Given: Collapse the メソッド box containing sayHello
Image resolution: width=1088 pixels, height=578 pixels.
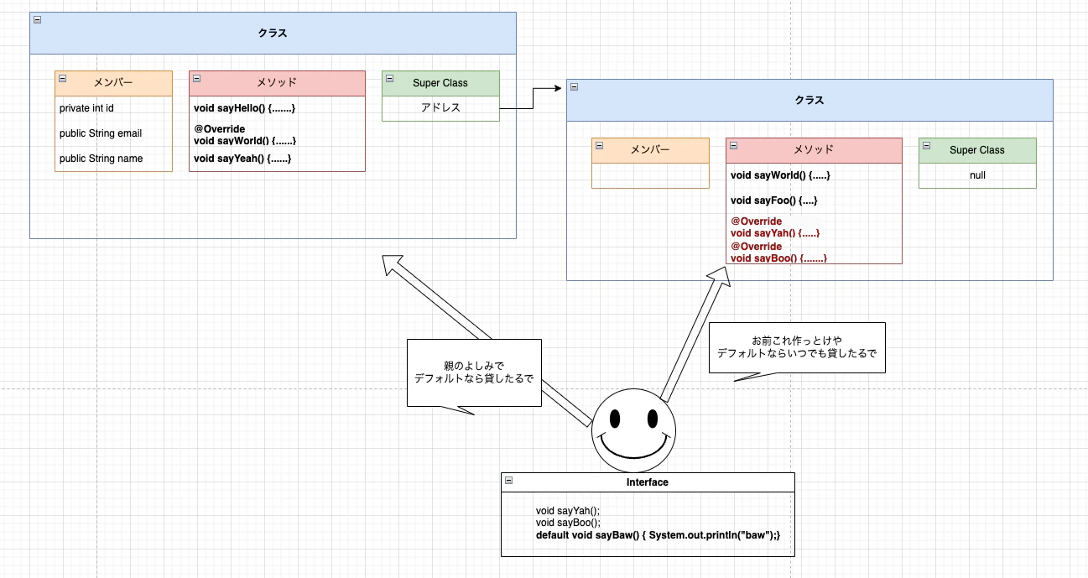Looking at the screenshot, I should [x=196, y=77].
